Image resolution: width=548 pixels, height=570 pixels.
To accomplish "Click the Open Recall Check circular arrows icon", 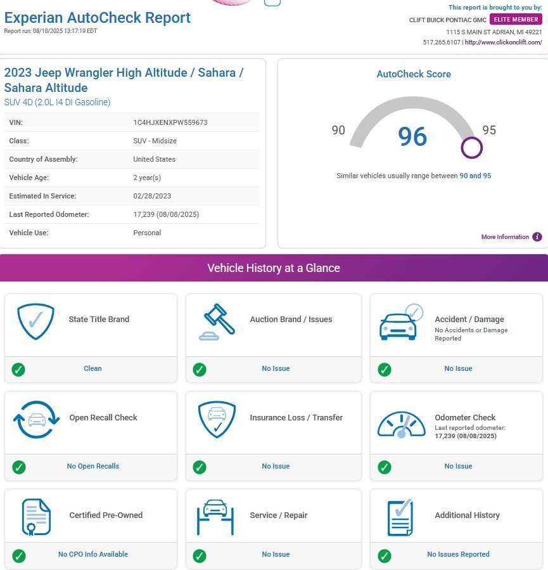I will [36, 419].
